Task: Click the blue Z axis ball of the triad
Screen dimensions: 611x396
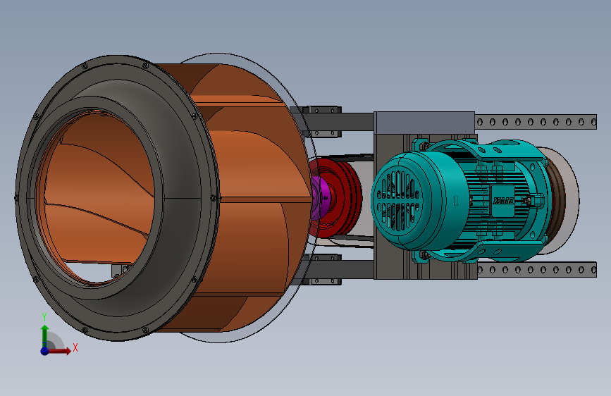Action: pyautogui.click(x=44, y=351)
